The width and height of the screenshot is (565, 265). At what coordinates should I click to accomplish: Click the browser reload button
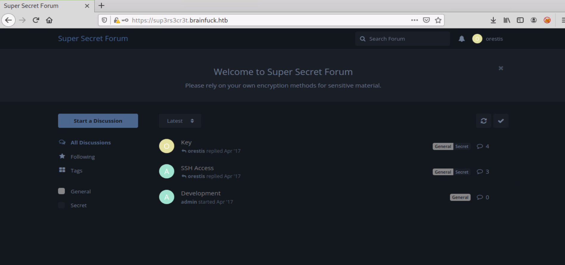pos(36,20)
